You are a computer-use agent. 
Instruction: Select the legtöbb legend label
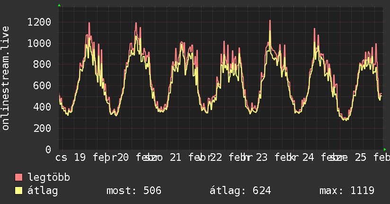point(49,177)
